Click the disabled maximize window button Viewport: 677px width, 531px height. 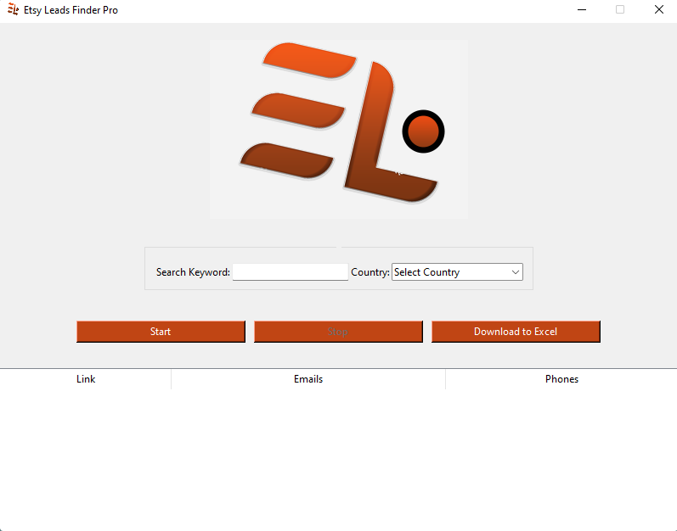620,9
